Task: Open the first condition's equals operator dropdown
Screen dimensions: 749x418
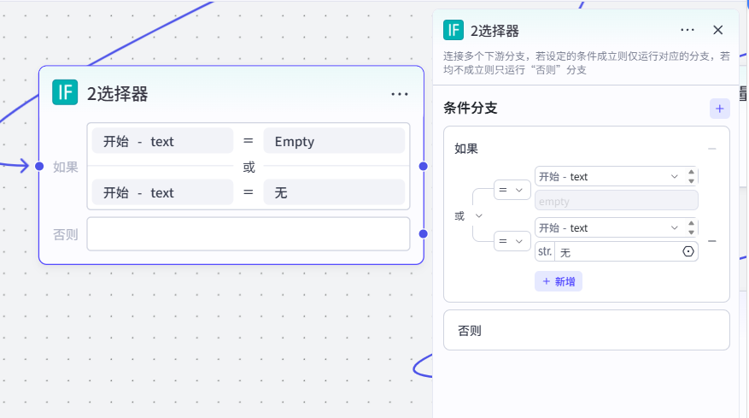Action: [512, 190]
